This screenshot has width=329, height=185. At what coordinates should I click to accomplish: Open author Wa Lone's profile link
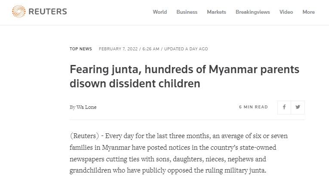[86, 107]
